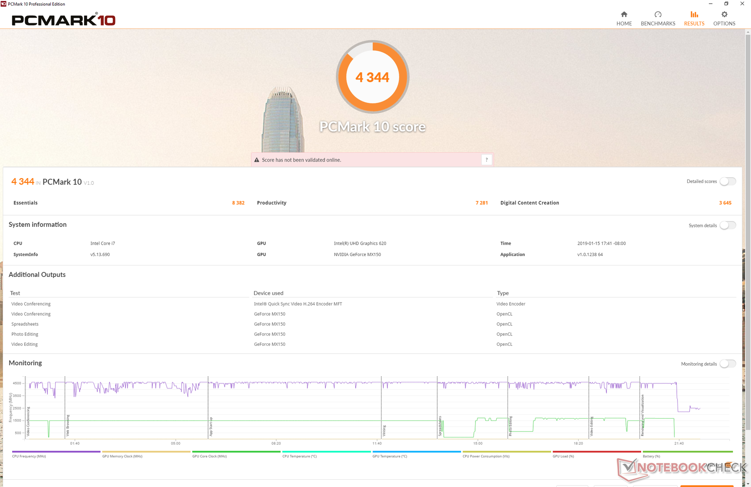
Task: Toggle the GPU Core Clock legend entry
Action: click(x=236, y=454)
